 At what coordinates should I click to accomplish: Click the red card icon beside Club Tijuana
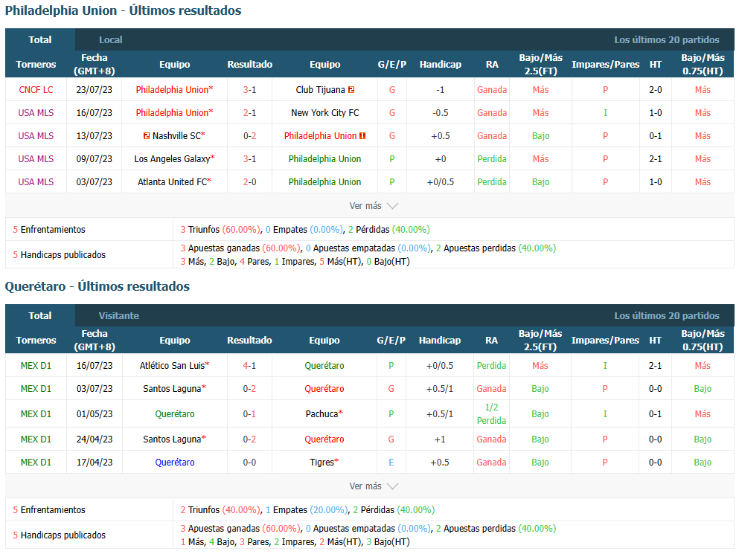[351, 89]
